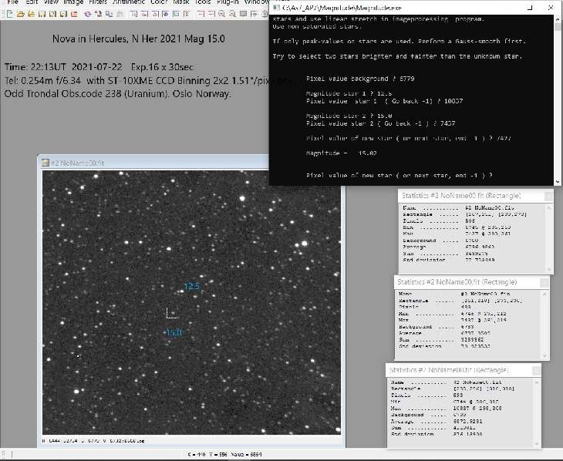The image size is (563, 461).
Task: Click the Zoom out magnifier icon
Action: click(x=234, y=14)
